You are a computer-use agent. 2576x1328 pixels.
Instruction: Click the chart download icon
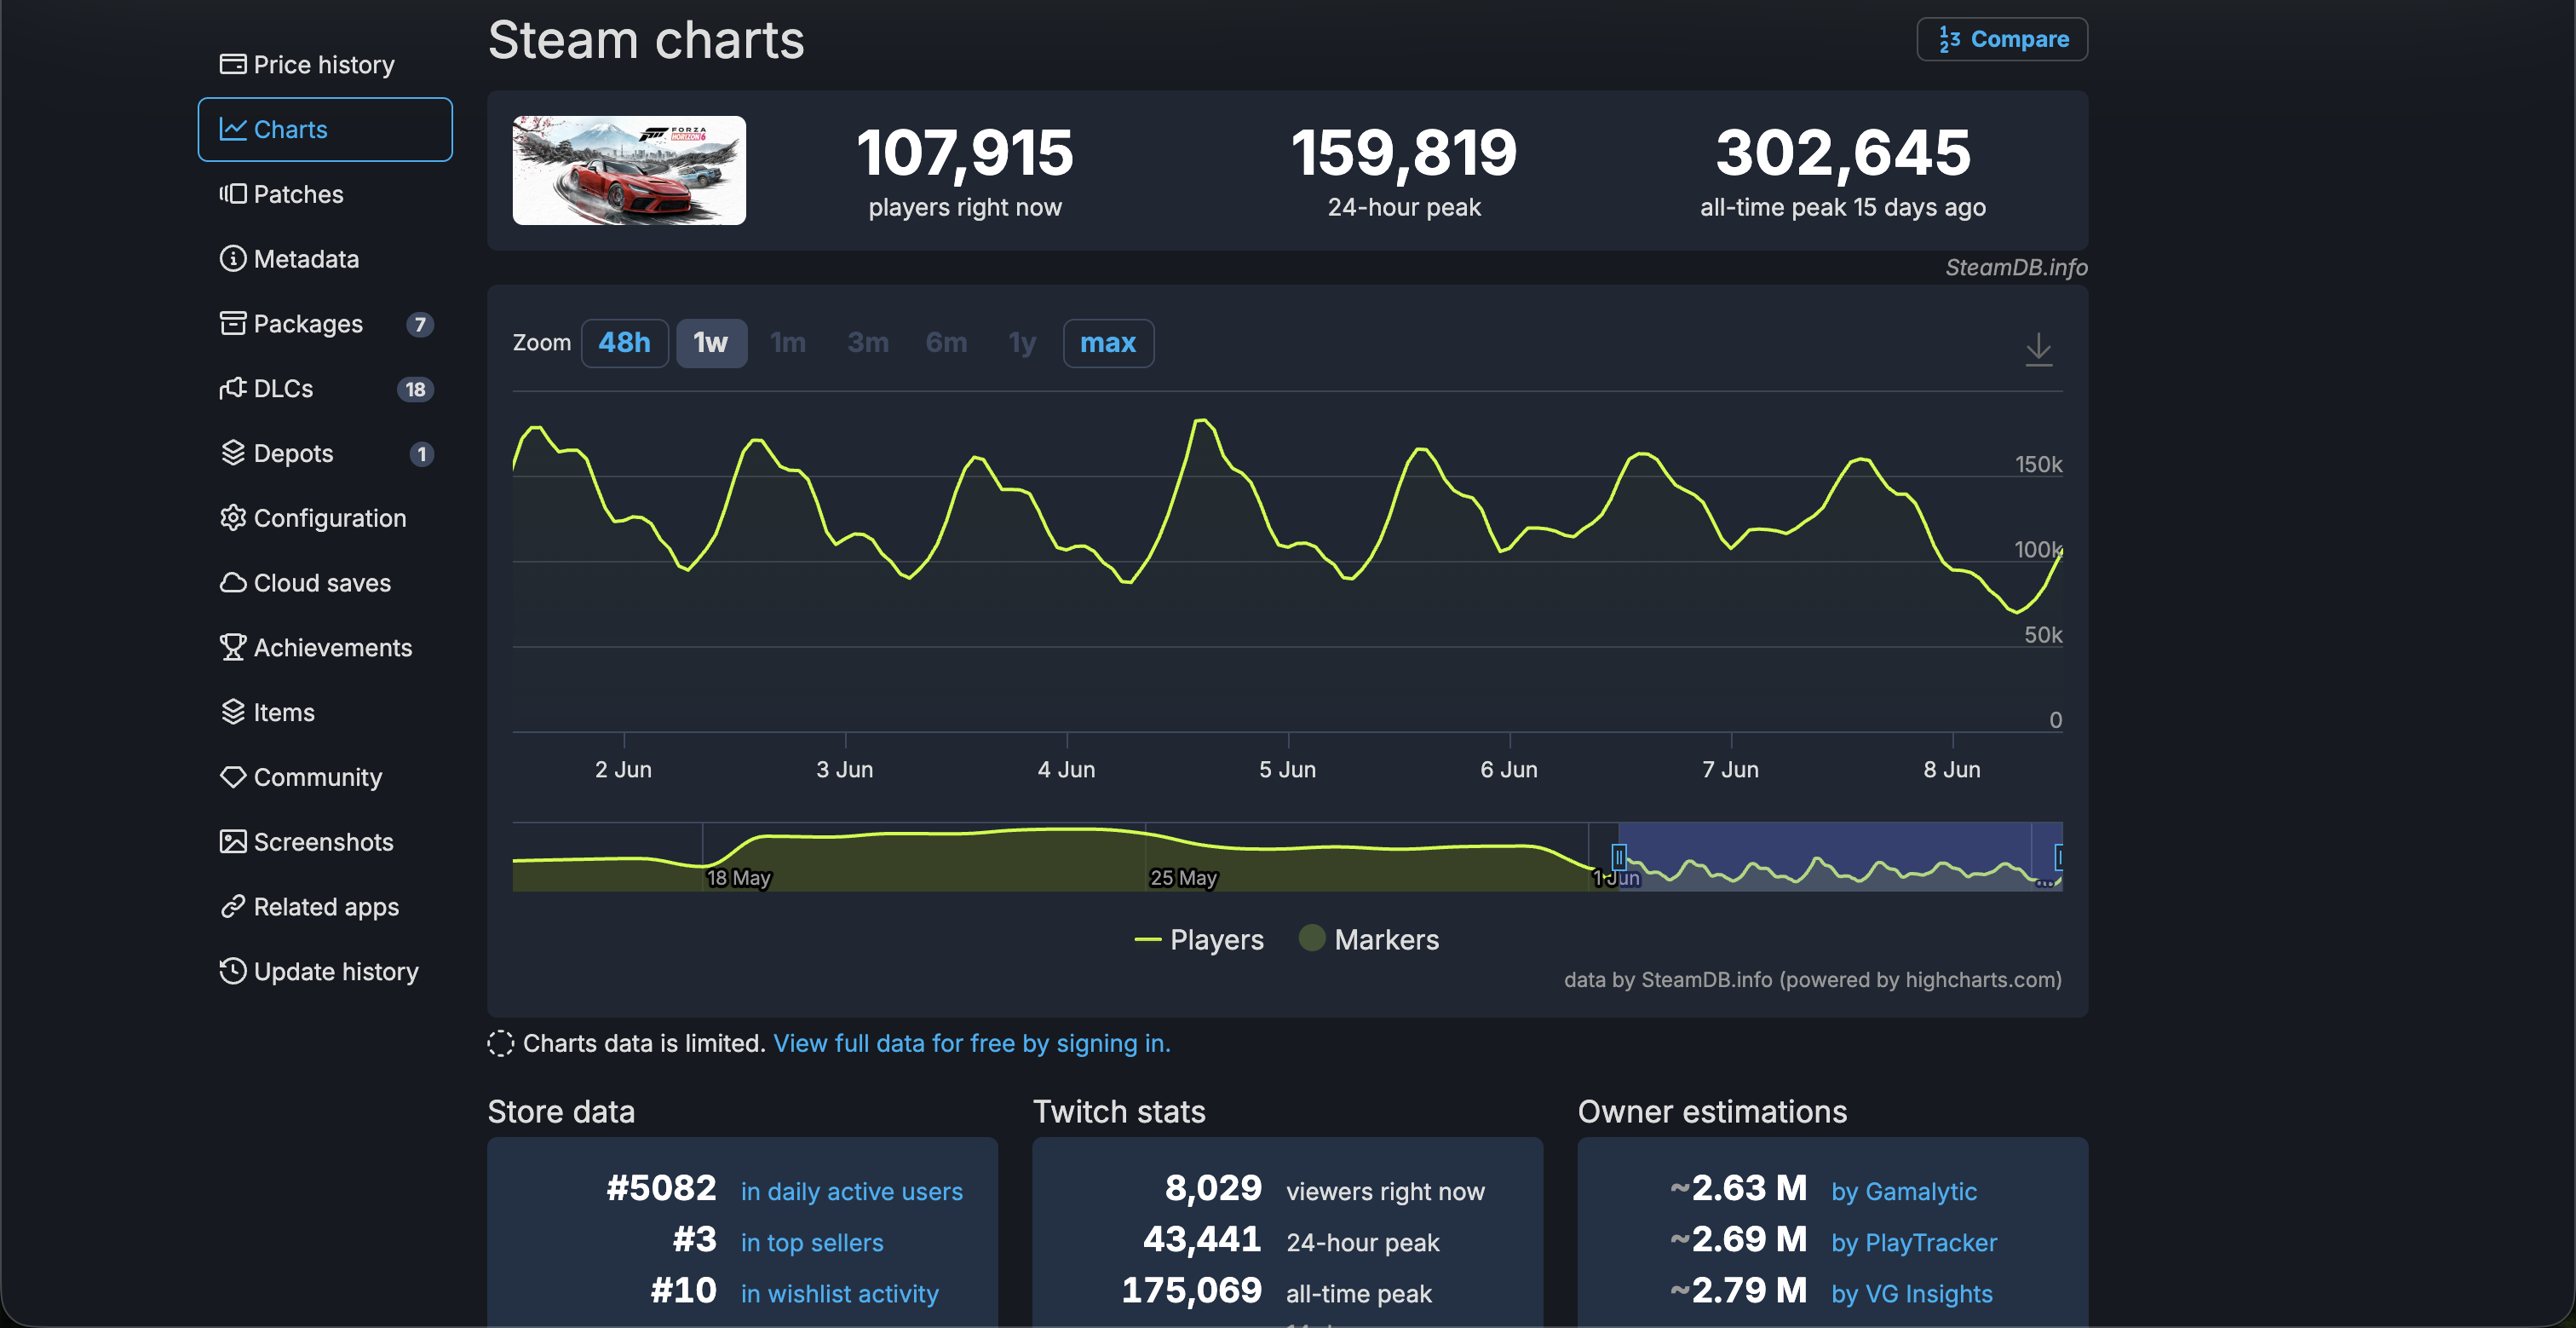(x=2038, y=350)
